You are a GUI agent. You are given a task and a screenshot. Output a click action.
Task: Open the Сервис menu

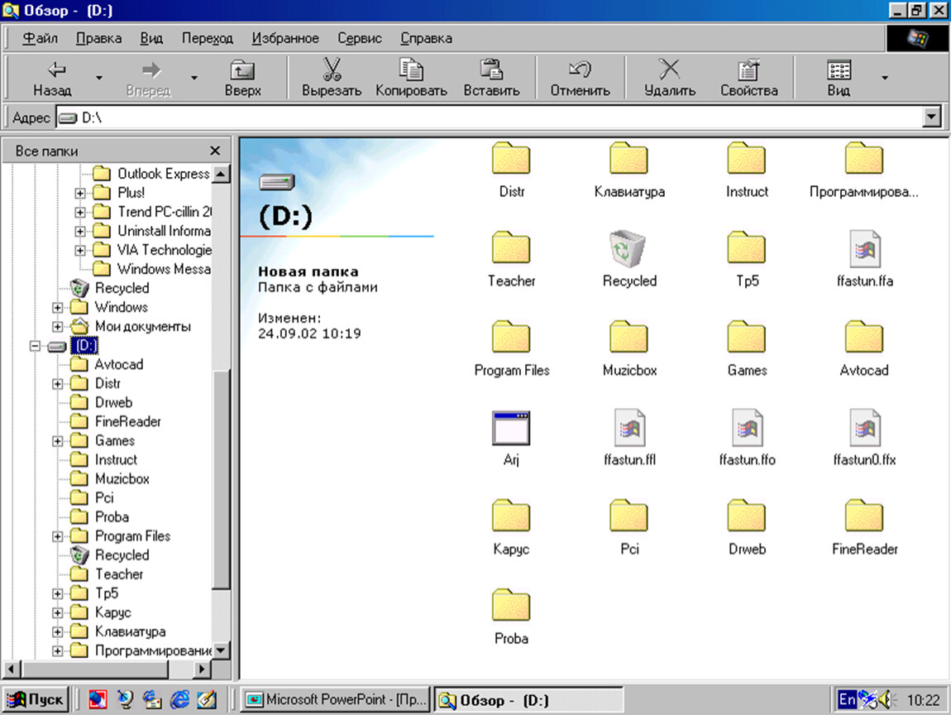360,38
